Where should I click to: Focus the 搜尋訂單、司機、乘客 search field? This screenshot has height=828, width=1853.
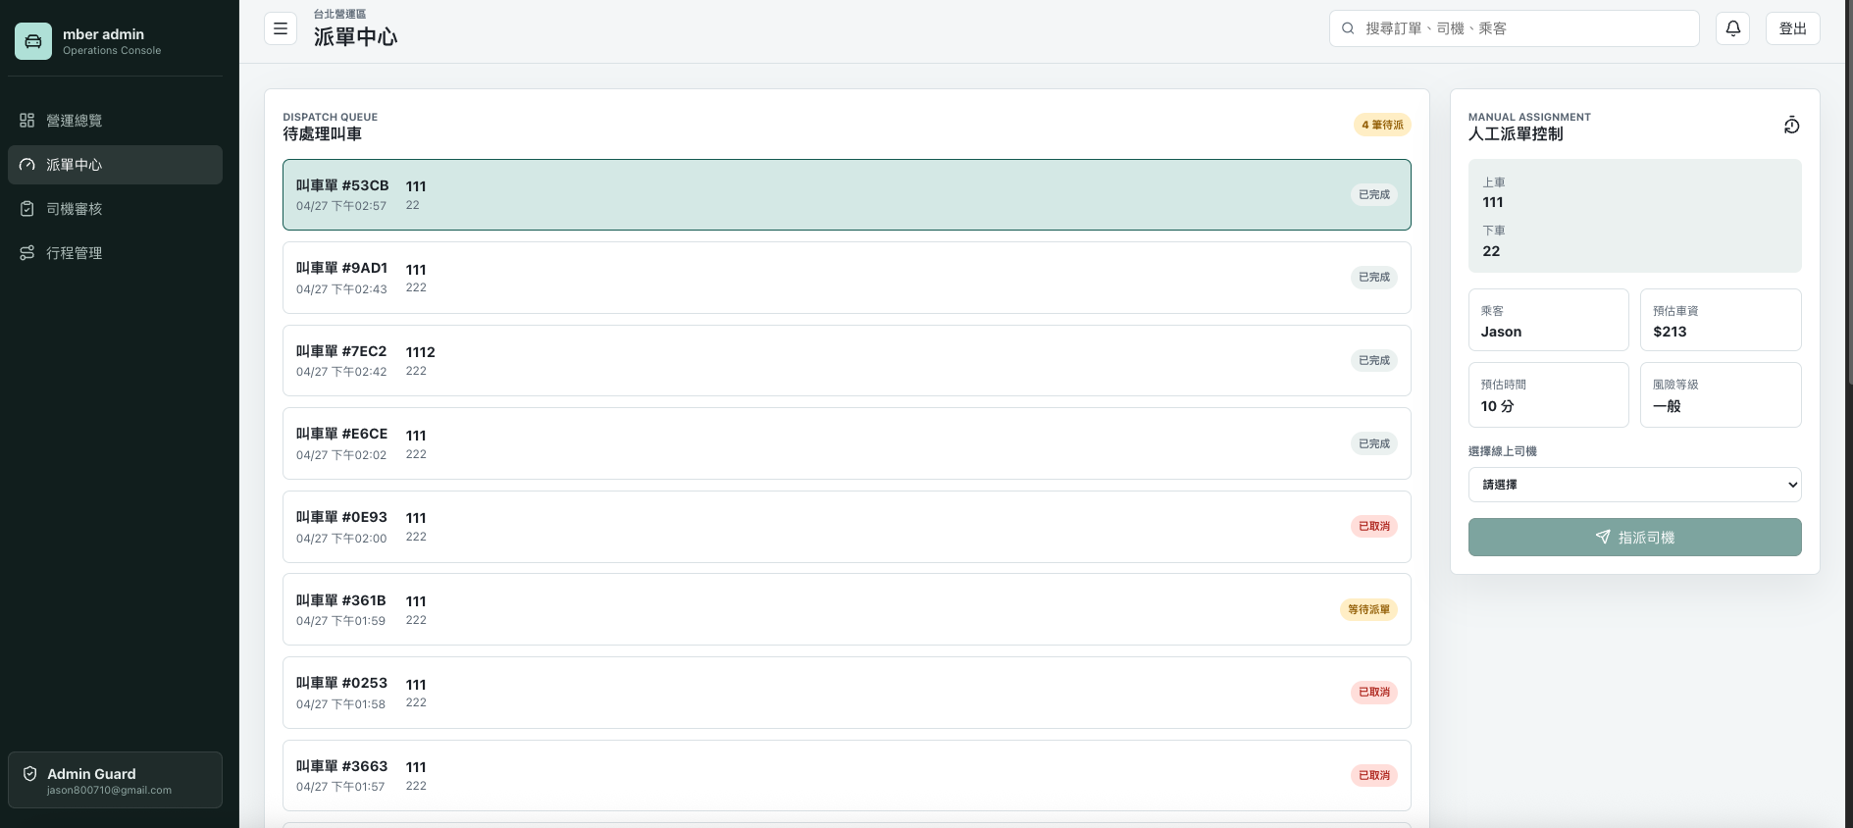point(1514,28)
